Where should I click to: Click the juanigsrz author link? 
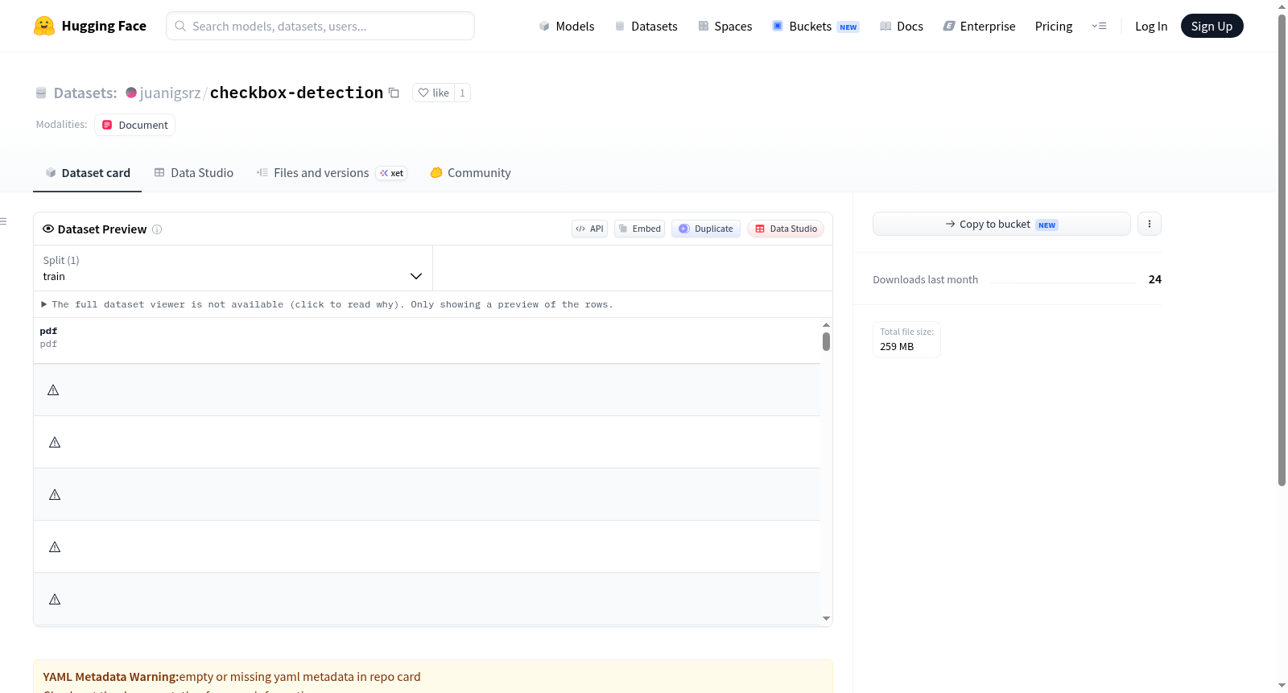point(171,93)
